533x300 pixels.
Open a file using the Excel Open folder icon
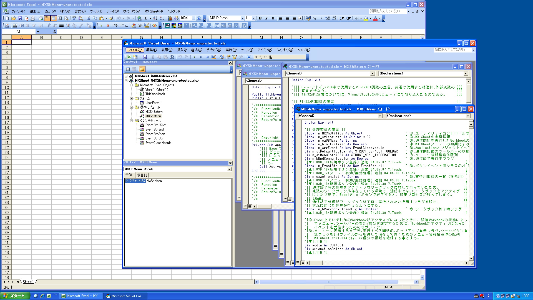[14, 18]
